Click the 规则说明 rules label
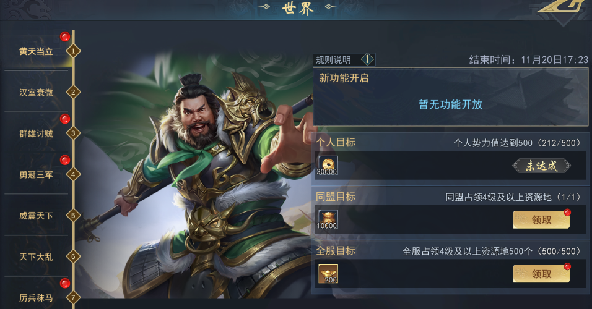Image resolution: width=592 pixels, height=309 pixels. point(333,60)
